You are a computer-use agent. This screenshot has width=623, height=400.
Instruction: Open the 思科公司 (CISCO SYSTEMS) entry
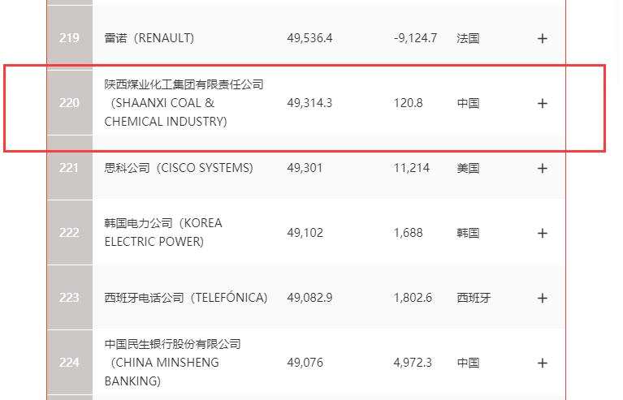click(179, 168)
